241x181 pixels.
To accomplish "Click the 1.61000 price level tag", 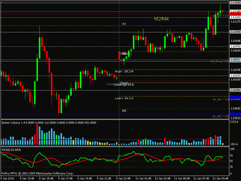I will click(235, 32).
